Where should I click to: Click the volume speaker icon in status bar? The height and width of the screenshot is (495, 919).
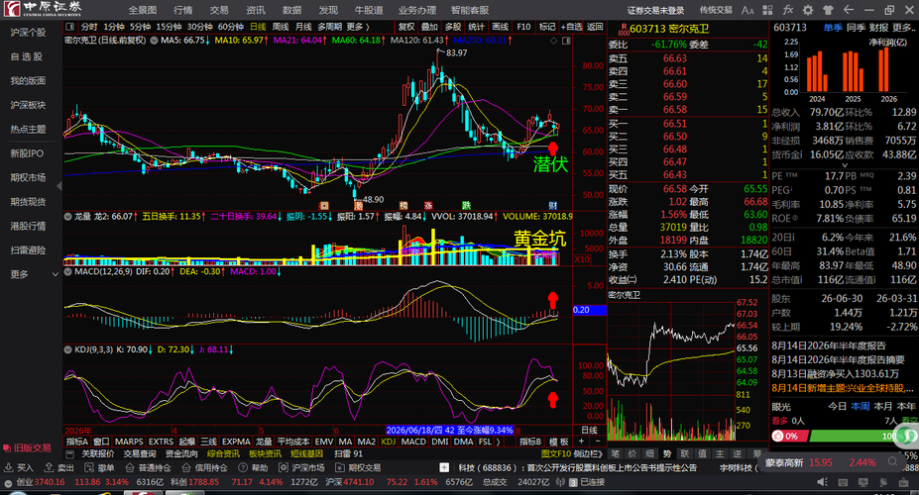pyautogui.click(x=822, y=482)
